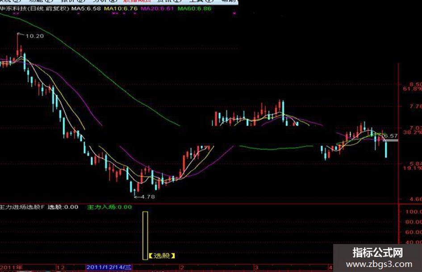Click the yellow 选股 signal bar
Screen dimensions: 422x272
[x=145, y=236]
